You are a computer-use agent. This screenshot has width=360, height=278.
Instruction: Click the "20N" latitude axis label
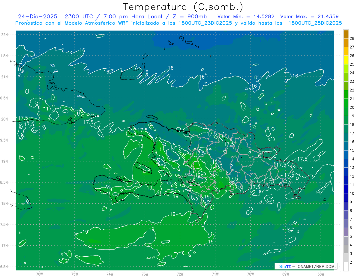tap(5, 119)
